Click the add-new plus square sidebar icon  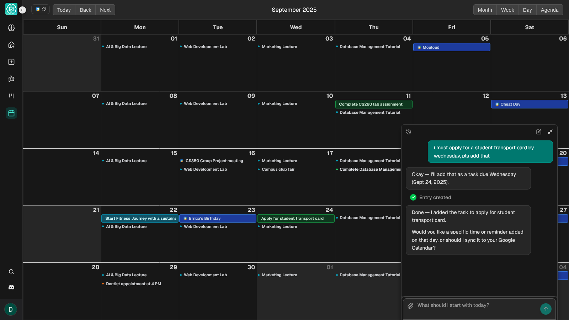(x=11, y=62)
